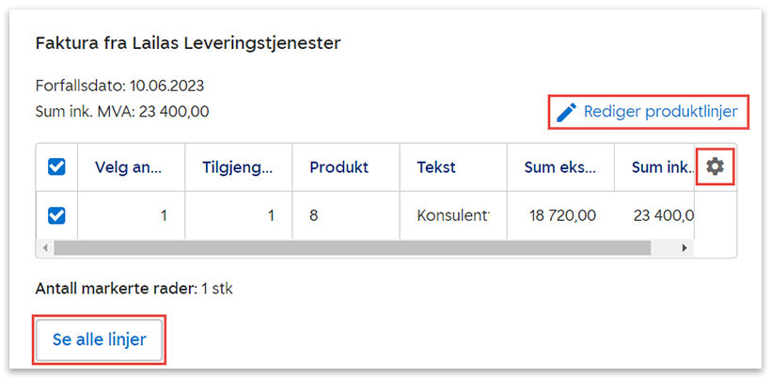The width and height of the screenshot is (771, 378).
Task: Click the Tekst column header
Action: [x=436, y=167]
